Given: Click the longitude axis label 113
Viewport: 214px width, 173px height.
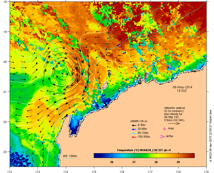Looking at the screenshot, I should tap(38, 172).
